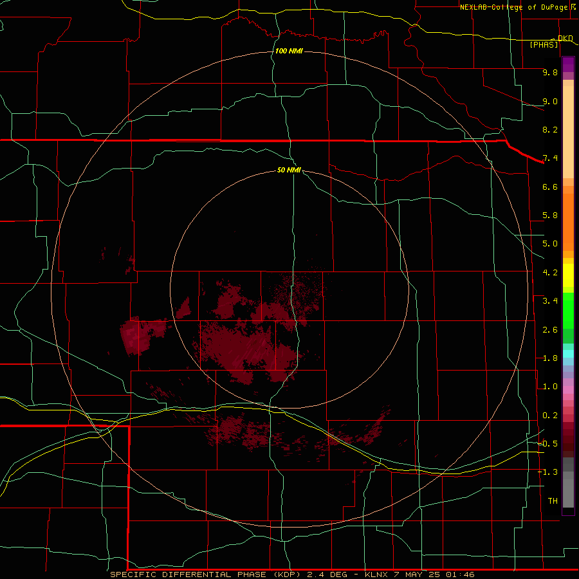Image resolution: width=579 pixels, height=579 pixels.
Task: Click the 7.4 color scale value
Action: 550,158
